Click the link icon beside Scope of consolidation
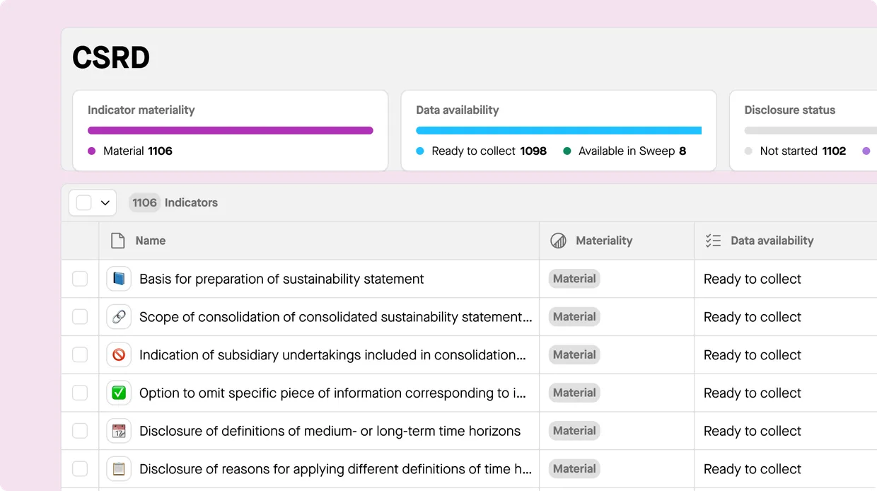 pyautogui.click(x=119, y=317)
